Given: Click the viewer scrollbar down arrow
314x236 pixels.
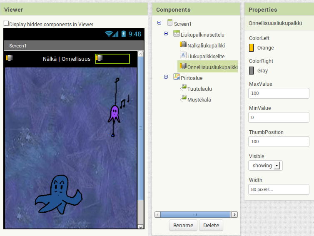Looking at the screenshot, I should click(141, 227).
